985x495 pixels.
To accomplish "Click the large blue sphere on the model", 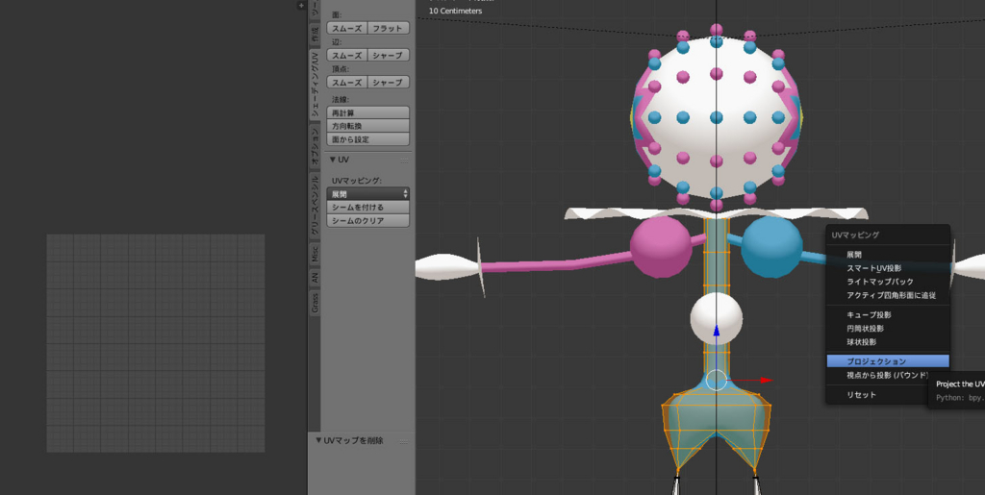I will tap(772, 247).
